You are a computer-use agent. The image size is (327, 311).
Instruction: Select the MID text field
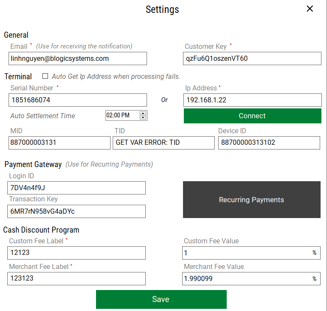[59, 143]
